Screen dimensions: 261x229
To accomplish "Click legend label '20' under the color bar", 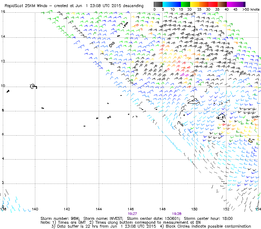I will pos(189,10).
